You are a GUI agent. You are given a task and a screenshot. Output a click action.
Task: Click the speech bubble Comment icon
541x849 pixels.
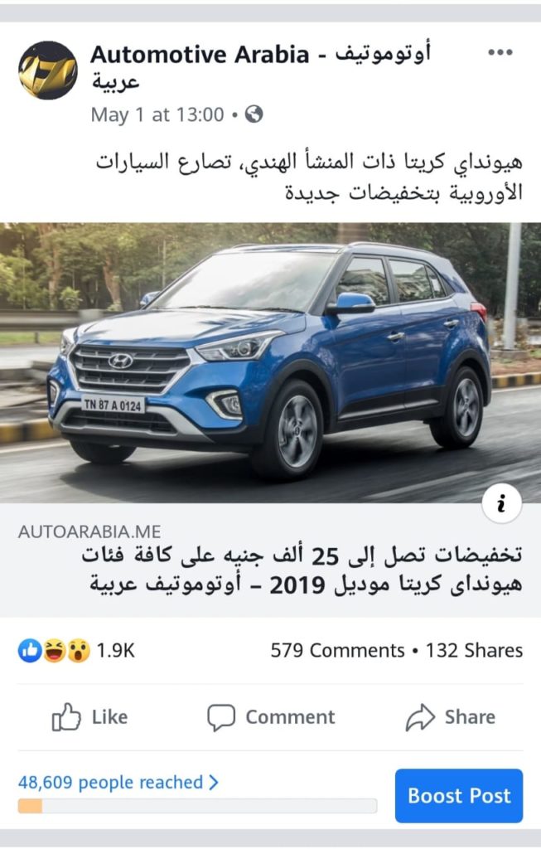tap(221, 717)
